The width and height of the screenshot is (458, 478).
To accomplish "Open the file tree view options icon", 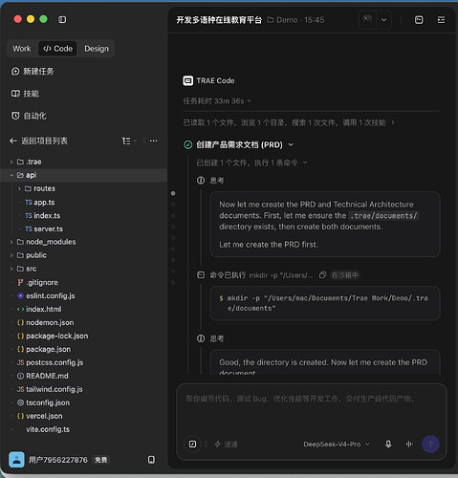I will (x=129, y=141).
